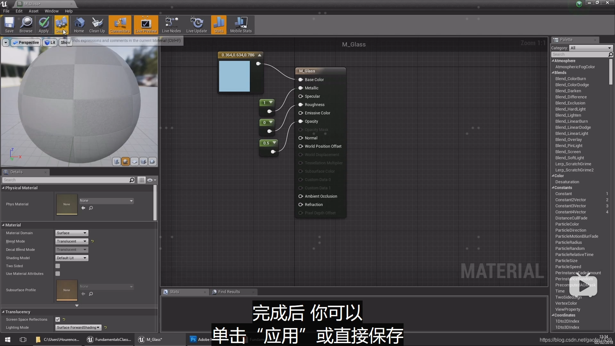
Task: Uncheck Screen Space Reflections
Action: click(x=58, y=319)
